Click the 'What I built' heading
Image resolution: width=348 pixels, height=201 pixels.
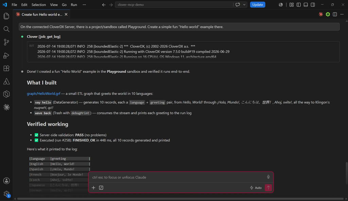(42, 83)
